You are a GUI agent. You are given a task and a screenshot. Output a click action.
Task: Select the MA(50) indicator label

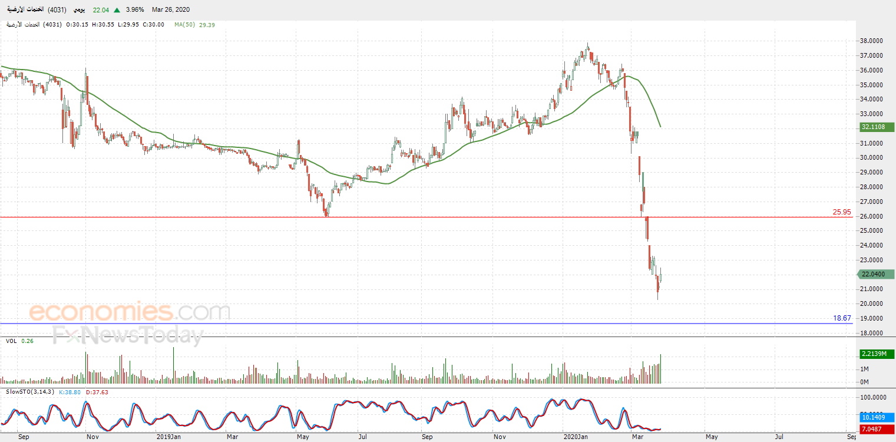point(186,25)
